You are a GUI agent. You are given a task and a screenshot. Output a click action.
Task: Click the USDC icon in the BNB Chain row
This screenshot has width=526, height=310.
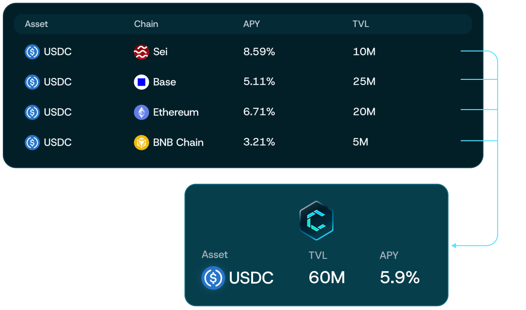32,142
